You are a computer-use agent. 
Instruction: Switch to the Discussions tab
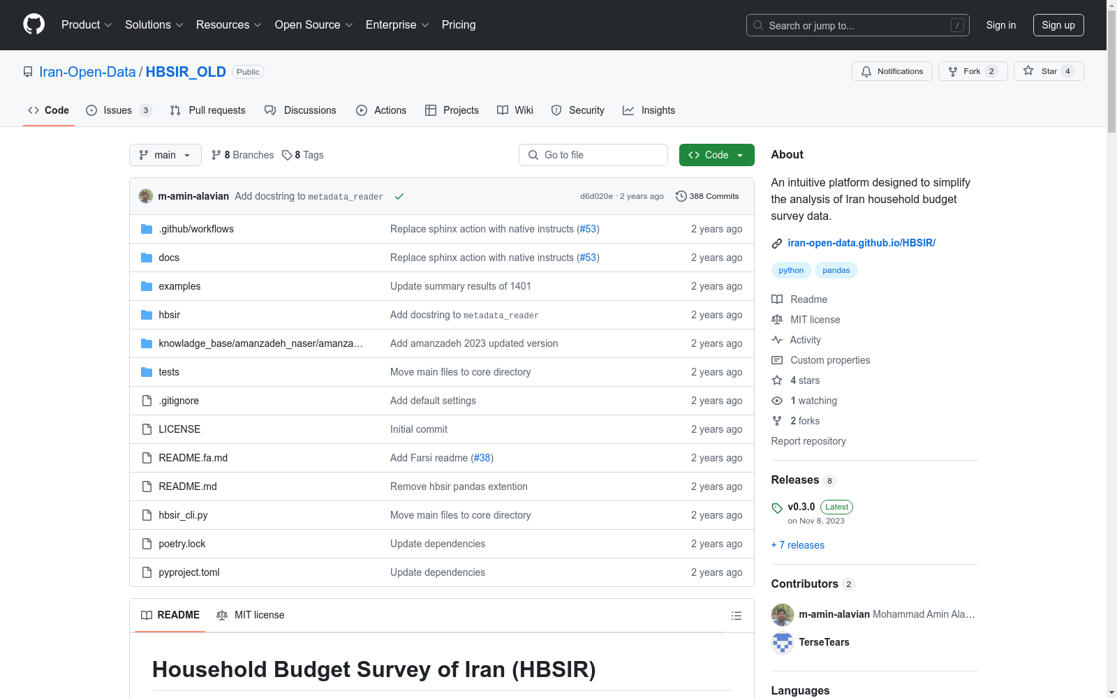tap(300, 110)
